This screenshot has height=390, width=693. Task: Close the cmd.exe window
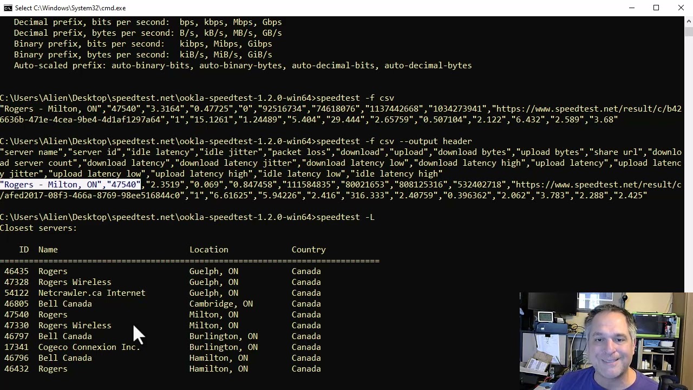tap(681, 8)
